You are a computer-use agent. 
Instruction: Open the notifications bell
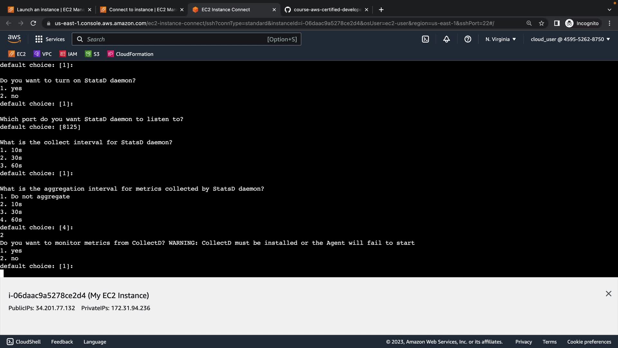446,39
